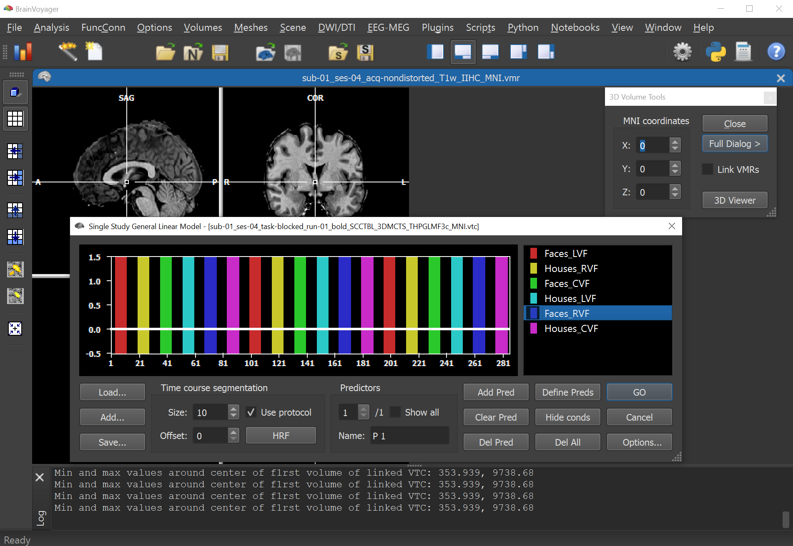Screen dimensions: 793x546
Task: Click the Add Pred button
Action: click(496, 392)
